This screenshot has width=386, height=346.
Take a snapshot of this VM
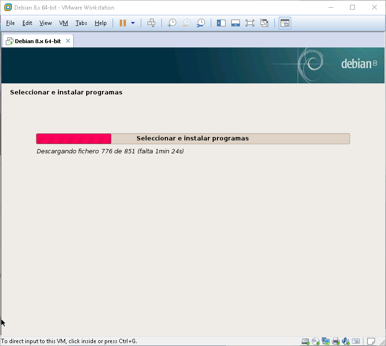coord(171,23)
